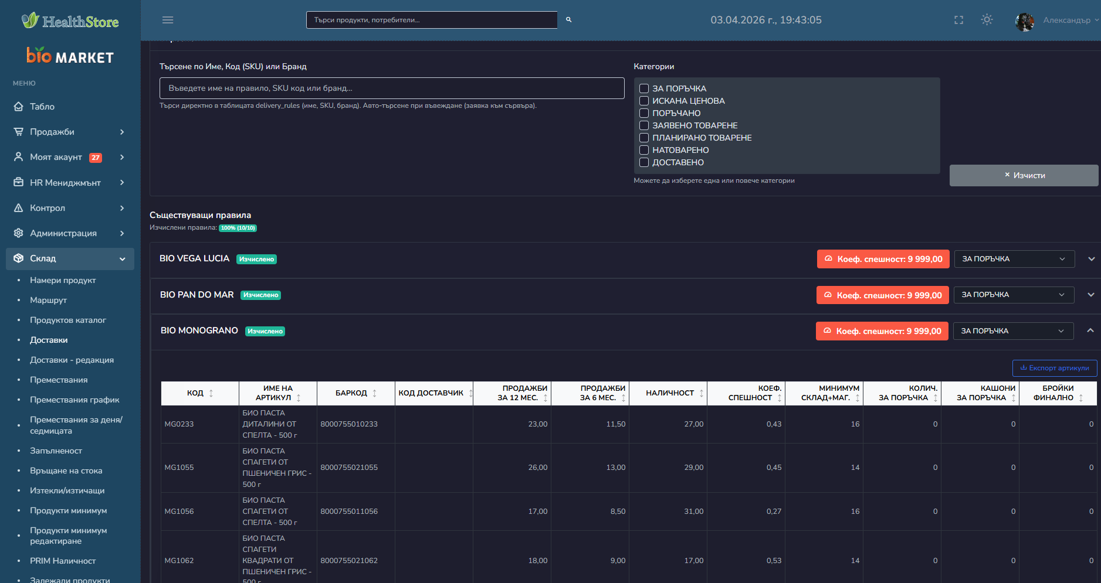Sort table by БАРКОД column
This screenshot has height=583, width=1101.
pos(356,393)
